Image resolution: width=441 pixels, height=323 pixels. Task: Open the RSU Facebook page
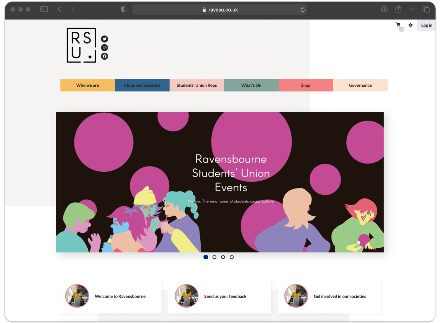point(104,56)
